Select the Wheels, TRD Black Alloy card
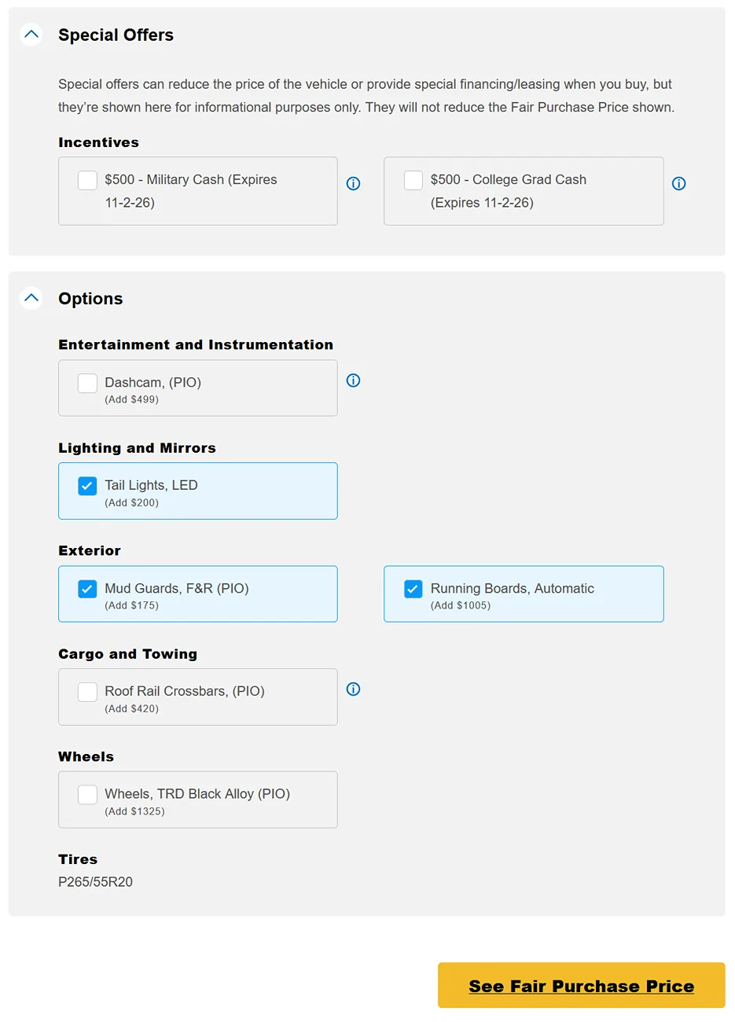 point(198,800)
